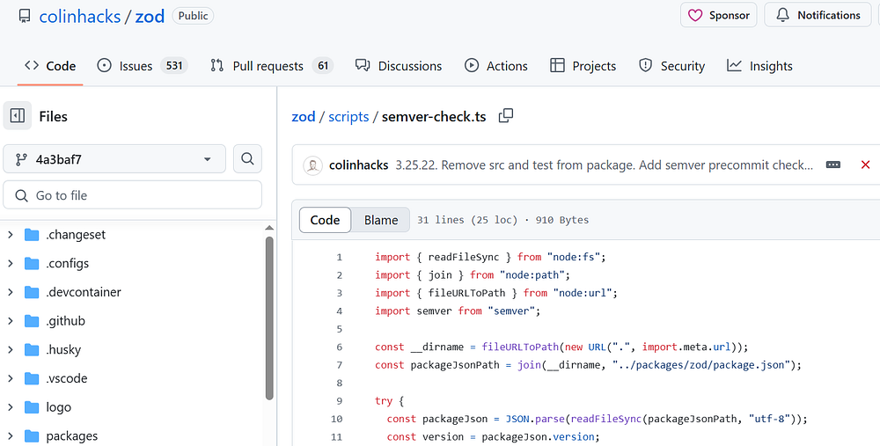The image size is (880, 446).
Task: Expand the .github folder chevron
Action: (x=10, y=321)
